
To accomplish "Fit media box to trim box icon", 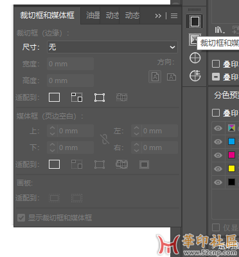I will point(144,164).
